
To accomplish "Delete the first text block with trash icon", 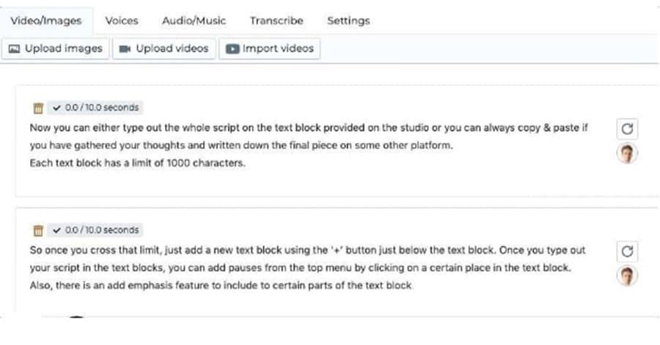I will coord(38,108).
